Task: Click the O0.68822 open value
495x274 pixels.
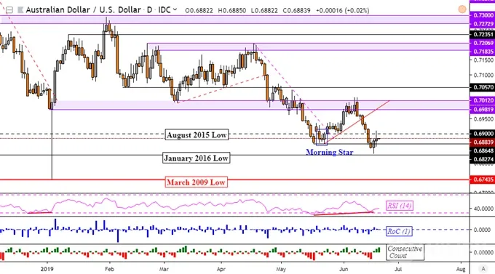Action: [x=199, y=10]
